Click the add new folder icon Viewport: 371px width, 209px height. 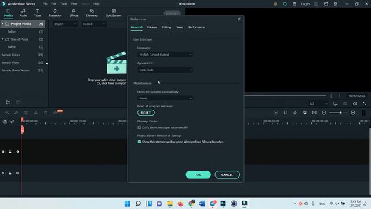click(8, 102)
